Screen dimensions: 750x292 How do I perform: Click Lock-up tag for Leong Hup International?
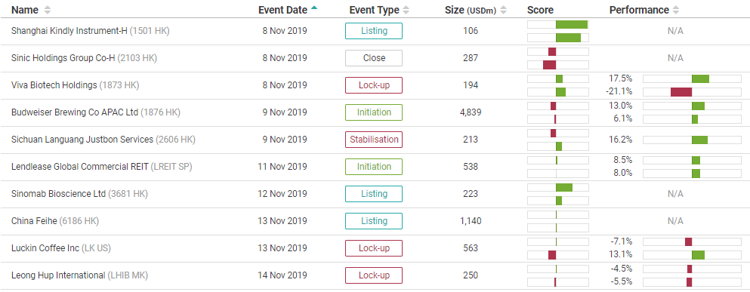pyautogui.click(x=374, y=275)
